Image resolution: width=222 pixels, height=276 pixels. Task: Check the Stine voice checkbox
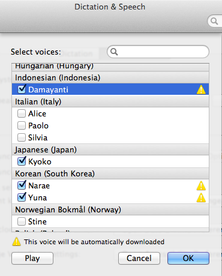coord(22,221)
